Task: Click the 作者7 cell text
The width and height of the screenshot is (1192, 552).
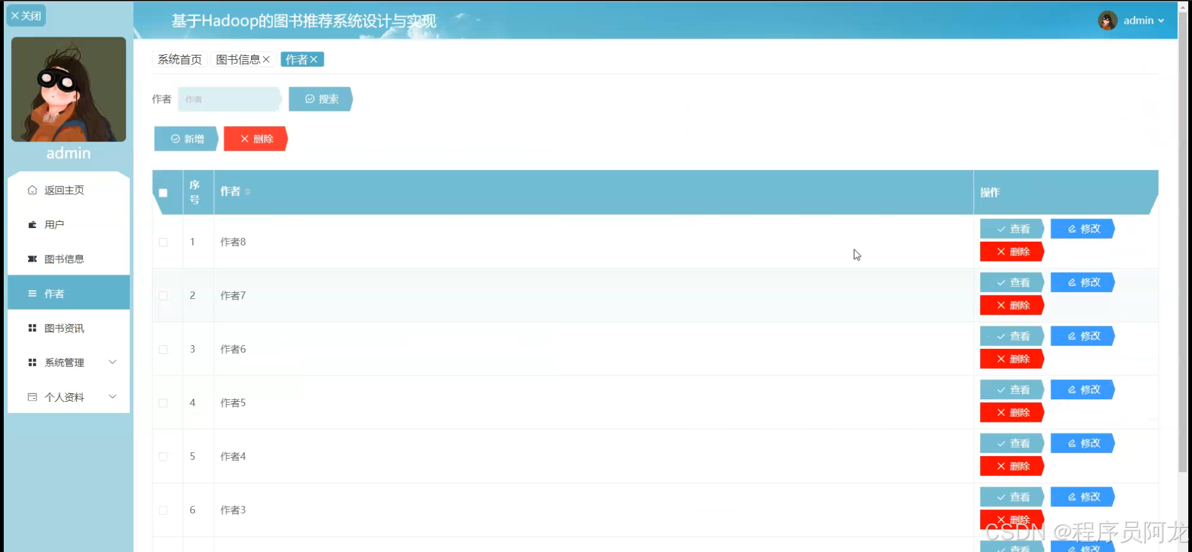Action: (233, 295)
